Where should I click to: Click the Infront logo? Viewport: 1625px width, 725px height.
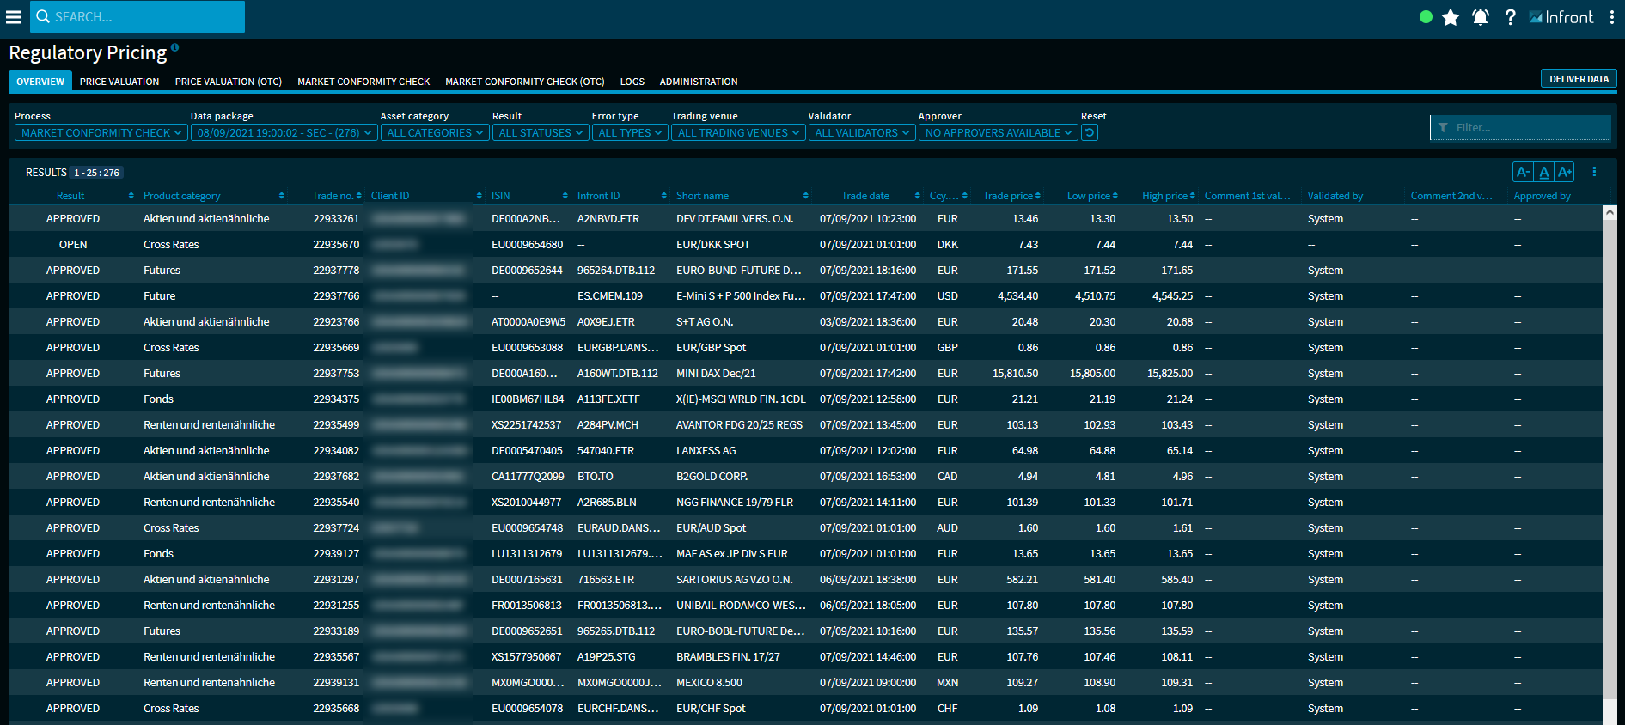(x=1561, y=17)
